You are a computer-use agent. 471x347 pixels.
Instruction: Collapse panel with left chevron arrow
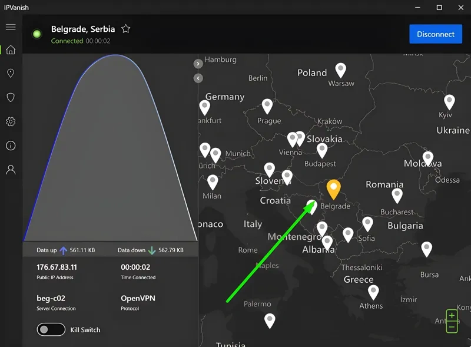198,78
